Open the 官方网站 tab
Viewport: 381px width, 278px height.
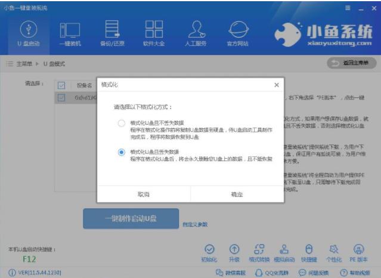click(x=238, y=34)
